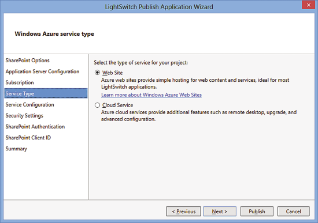Choose the Cloud Service radio option

pyautogui.click(x=97, y=105)
